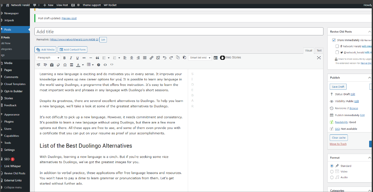Click the Move to Trash link
373x192 pixels.
(338, 144)
